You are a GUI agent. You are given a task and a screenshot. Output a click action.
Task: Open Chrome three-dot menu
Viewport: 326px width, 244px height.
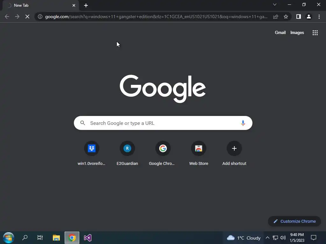(x=319, y=17)
